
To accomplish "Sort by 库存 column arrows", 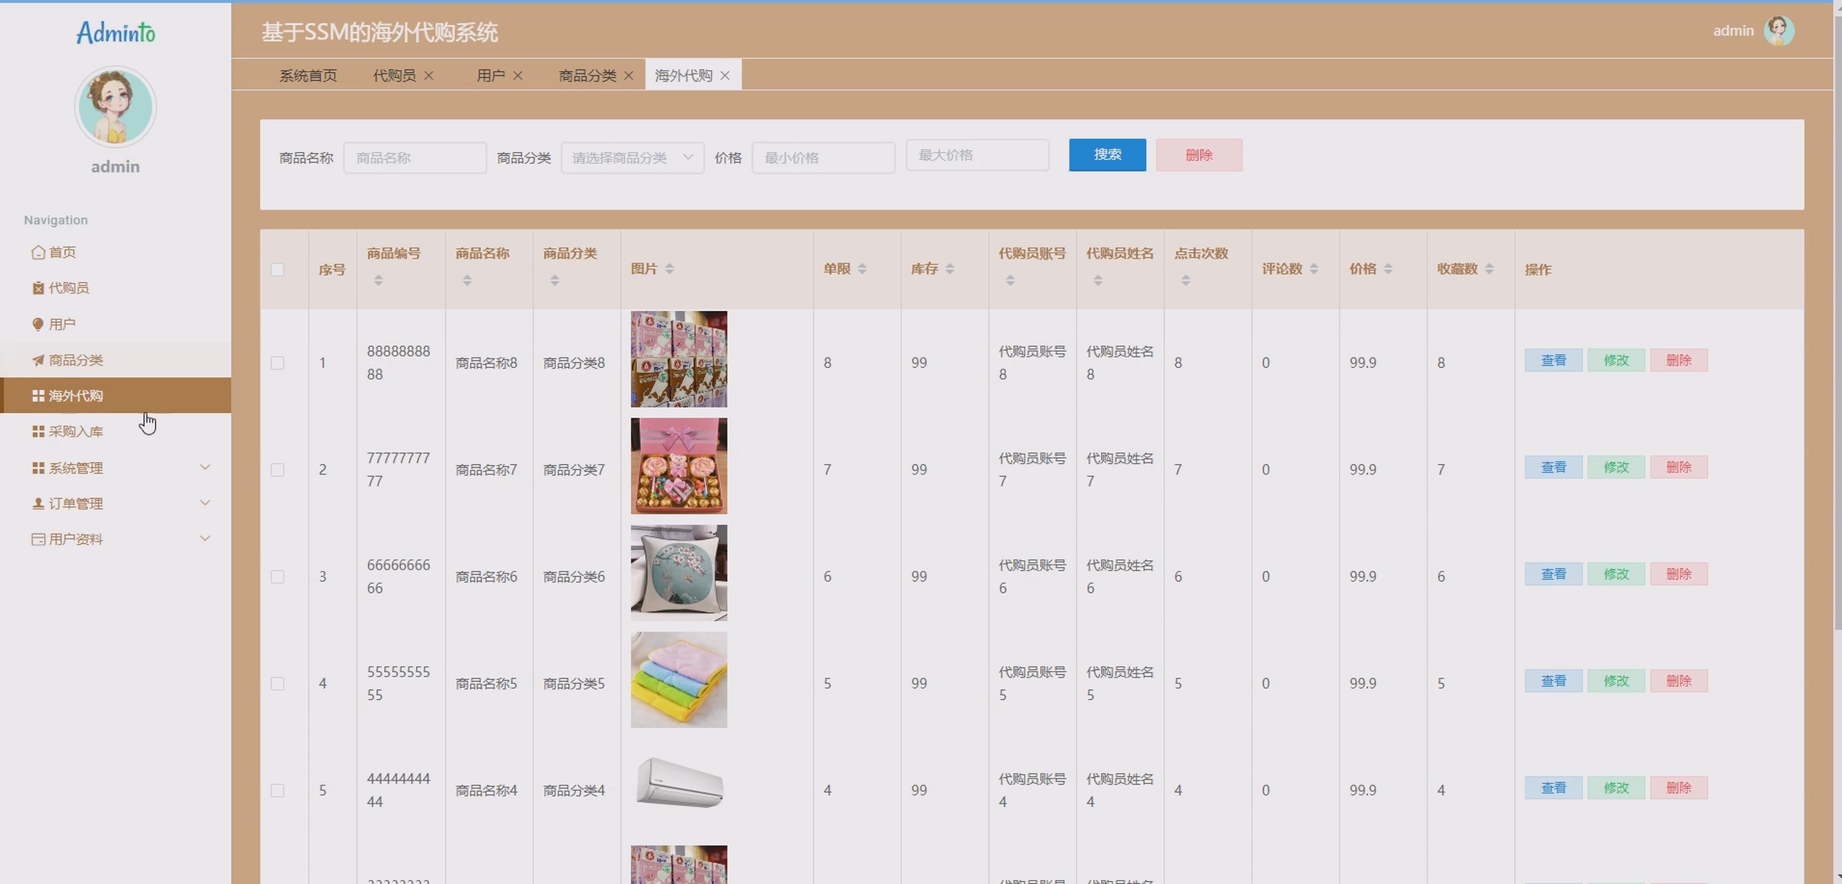I will (x=950, y=269).
